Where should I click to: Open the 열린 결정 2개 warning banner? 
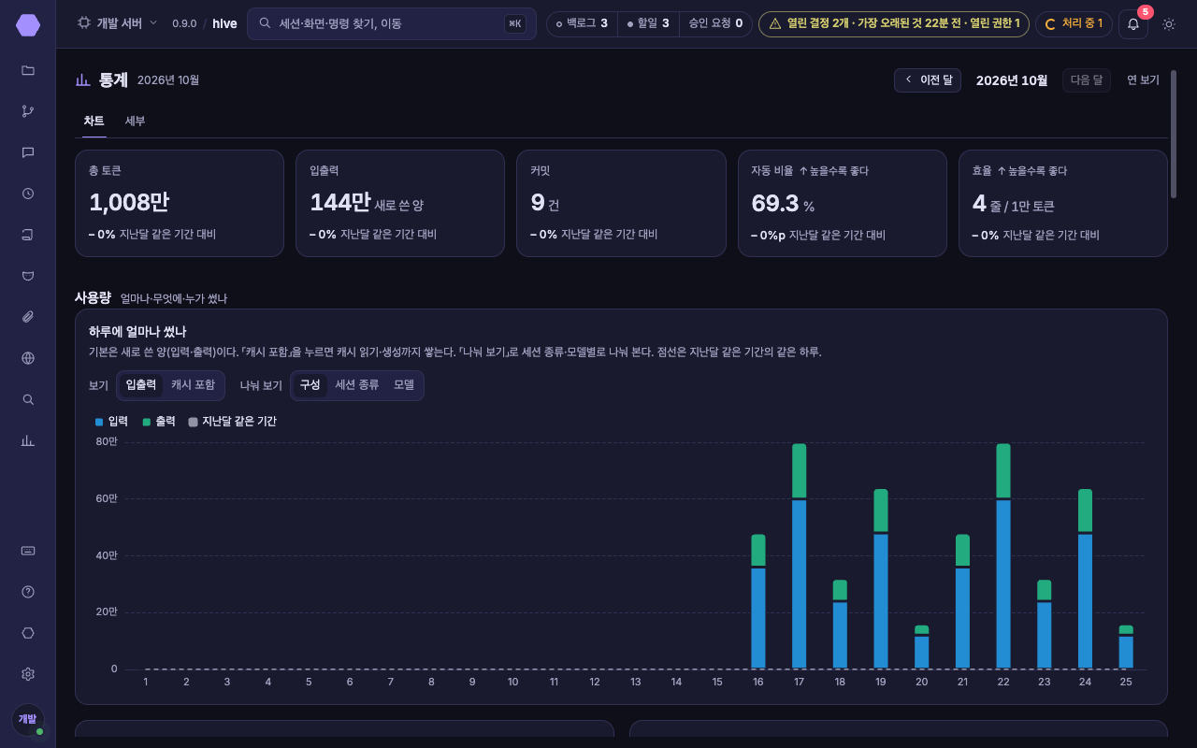(894, 23)
